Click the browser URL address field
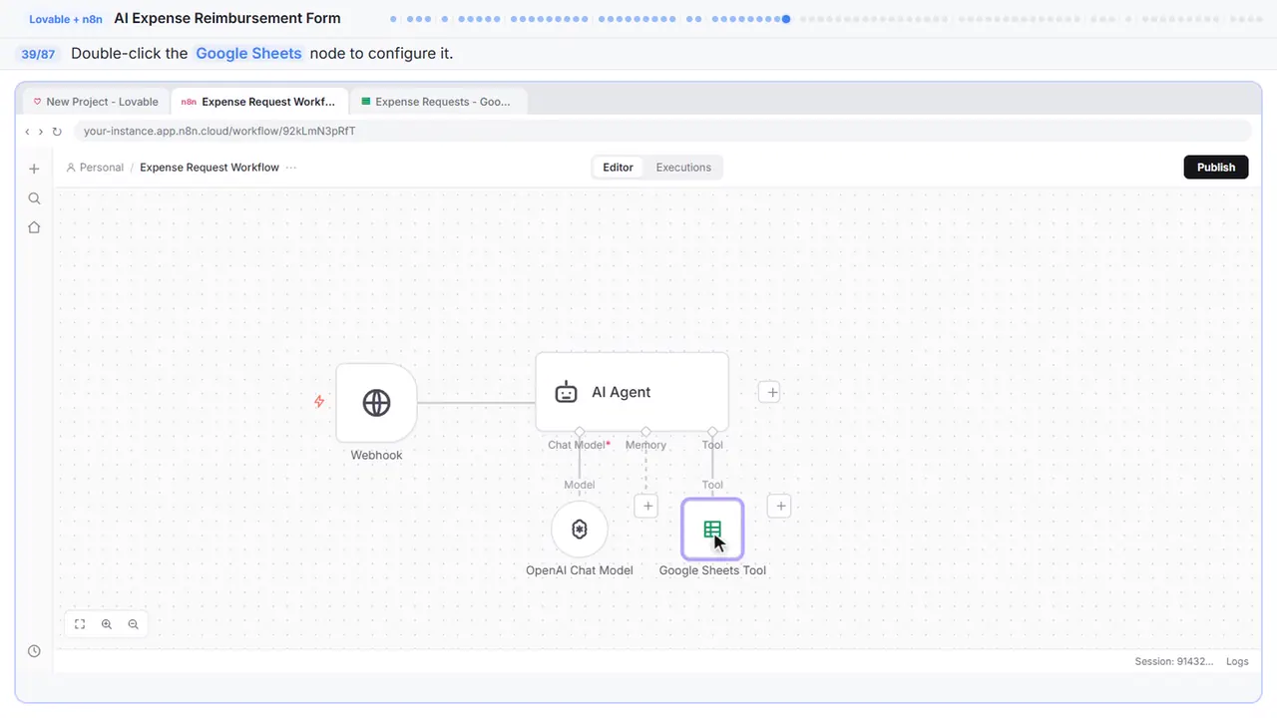The width and height of the screenshot is (1277, 718). tap(662, 132)
